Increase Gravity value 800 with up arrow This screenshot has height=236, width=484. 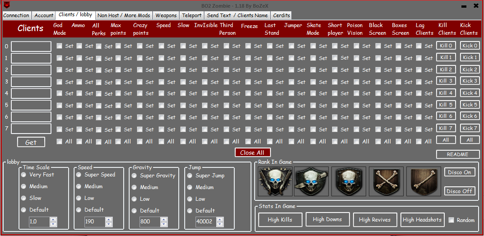(164, 220)
